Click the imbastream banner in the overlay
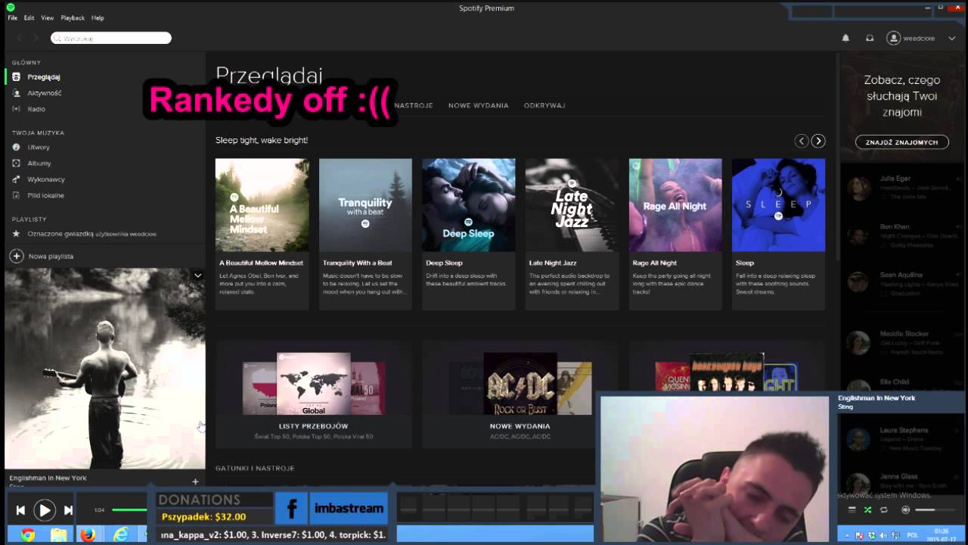Image resolution: width=968 pixels, height=545 pixels. pos(349,508)
